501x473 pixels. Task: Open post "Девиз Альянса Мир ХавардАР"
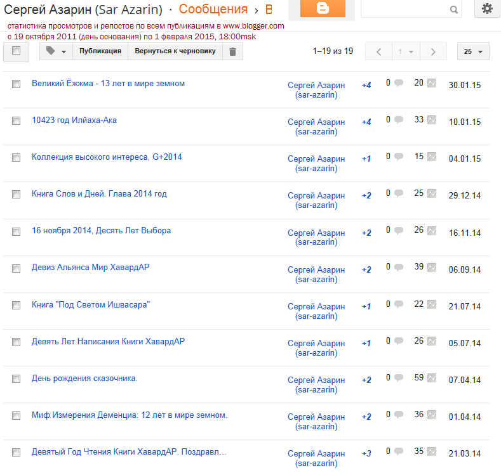click(x=90, y=268)
